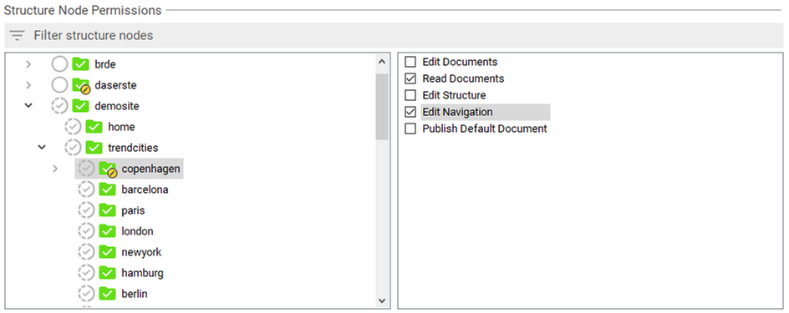
Task: Click the folder icon with pencil badge of daserste
Action: click(x=81, y=87)
